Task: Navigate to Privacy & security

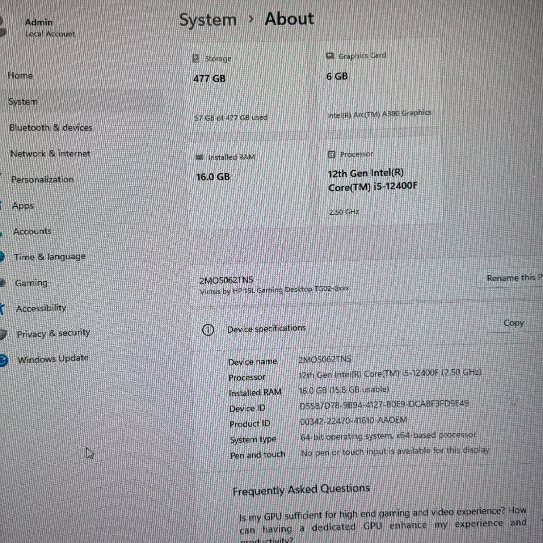Action: coord(53,333)
